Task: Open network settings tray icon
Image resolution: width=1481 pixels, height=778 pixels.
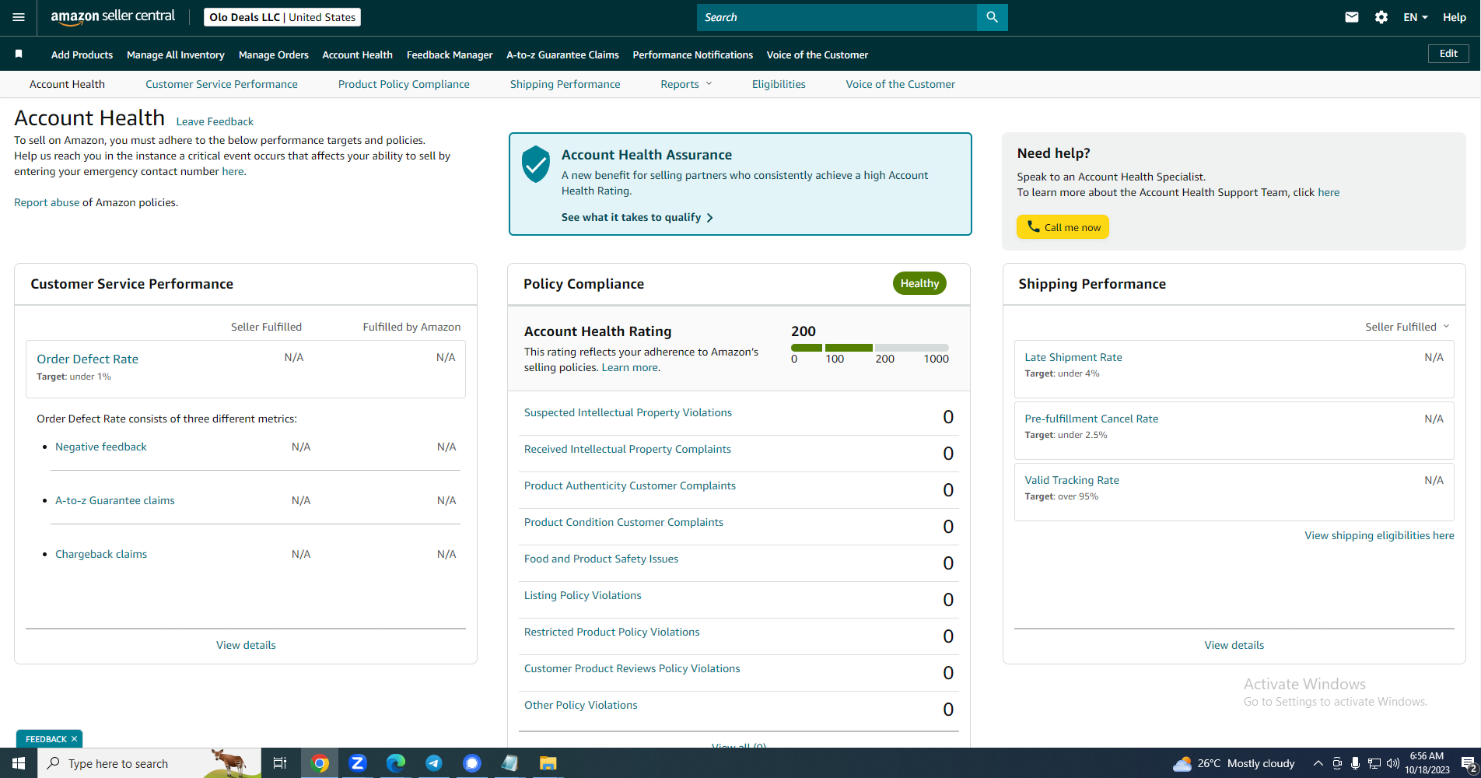Action: click(x=1374, y=763)
